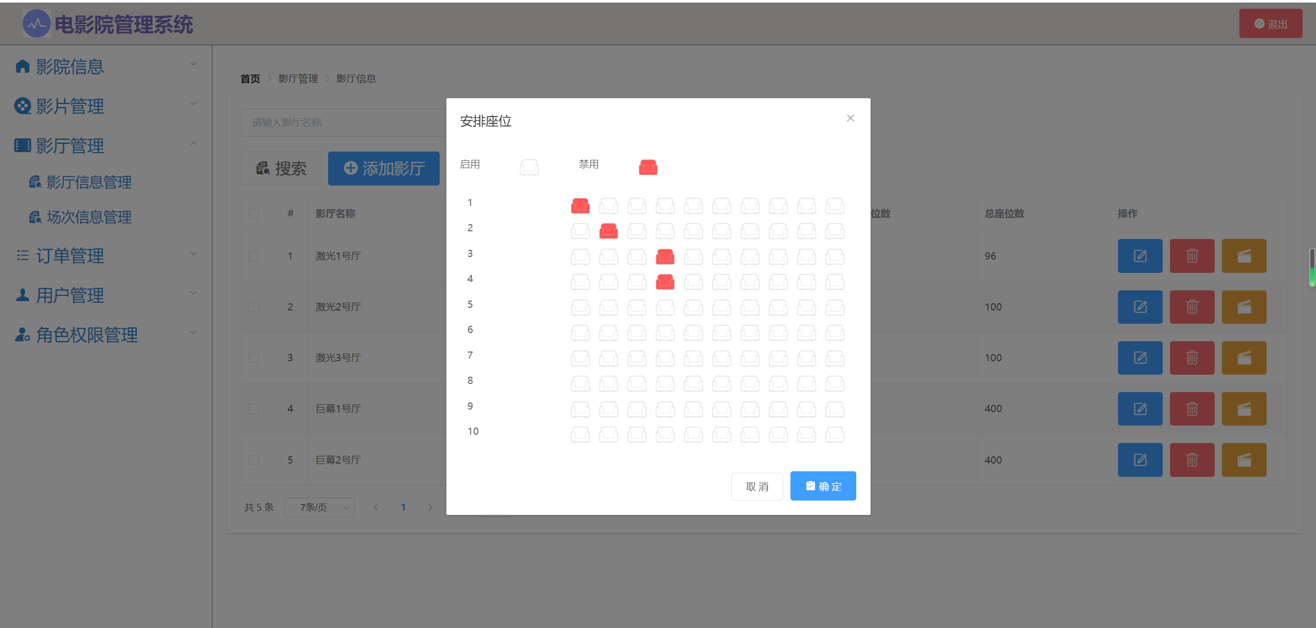The width and height of the screenshot is (1316, 628).
Task: Delete 巨幕2号厅 via the trash icon
Action: (1192, 460)
